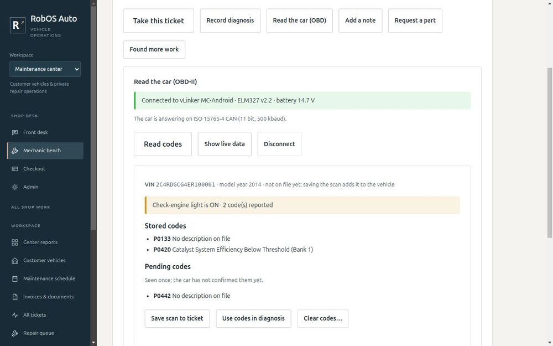Click the main page vertical scrollbar
The width and height of the screenshot is (553, 346).
[550, 153]
